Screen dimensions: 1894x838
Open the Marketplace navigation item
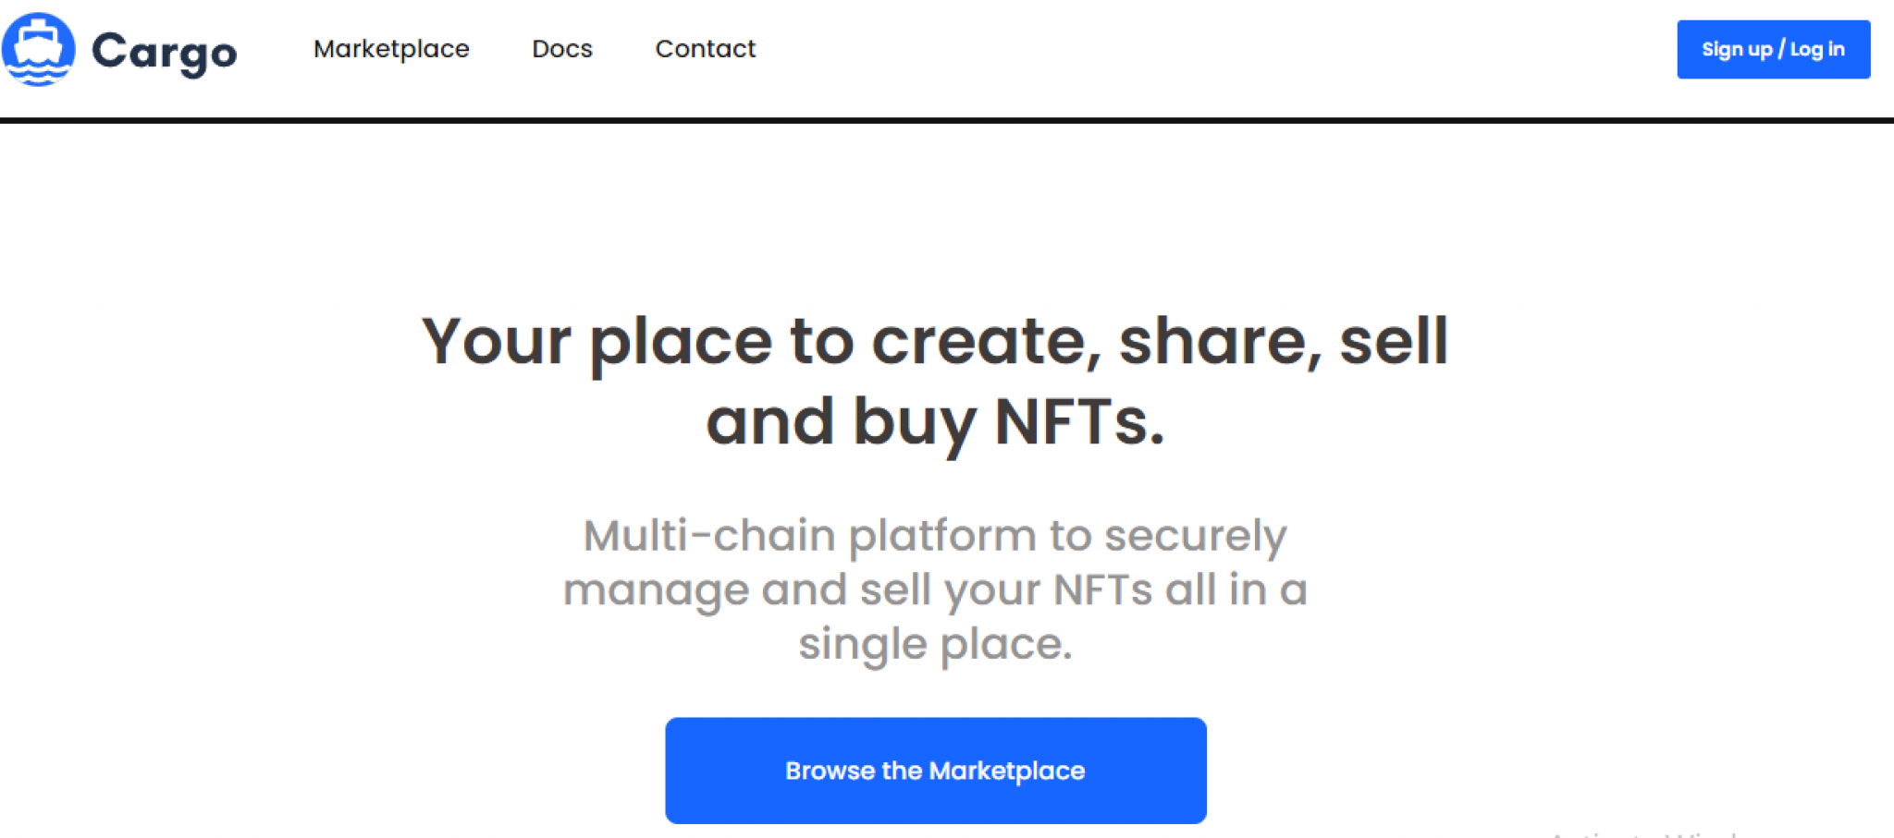click(x=390, y=49)
